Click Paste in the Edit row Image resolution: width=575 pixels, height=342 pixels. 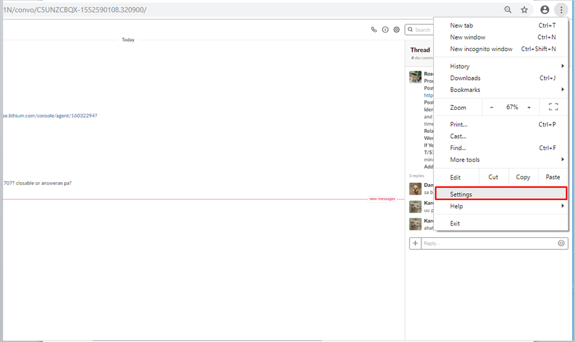[x=553, y=177]
